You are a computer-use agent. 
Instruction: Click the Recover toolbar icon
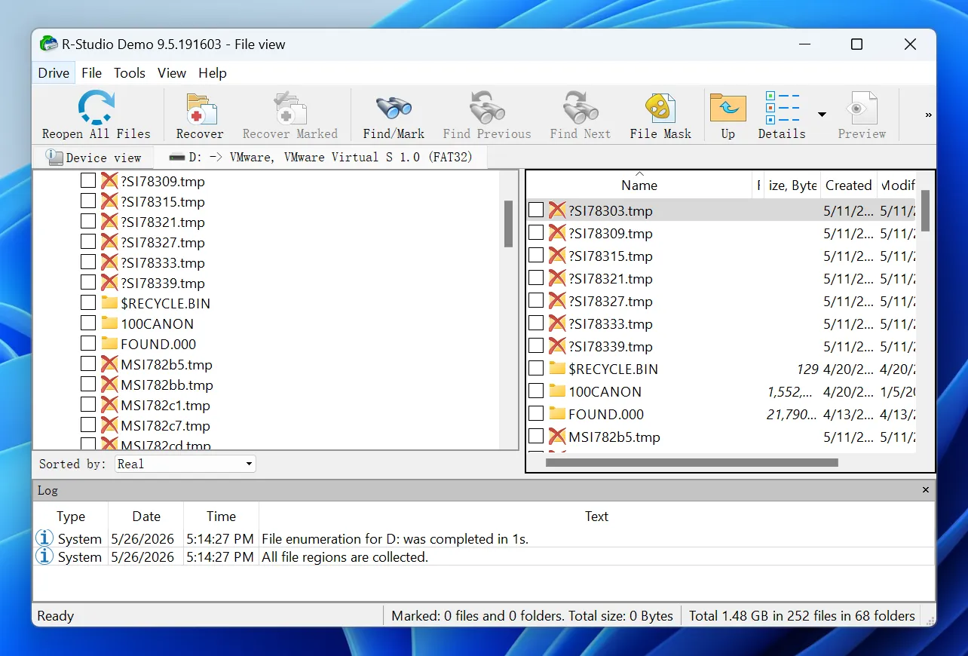pyautogui.click(x=201, y=109)
